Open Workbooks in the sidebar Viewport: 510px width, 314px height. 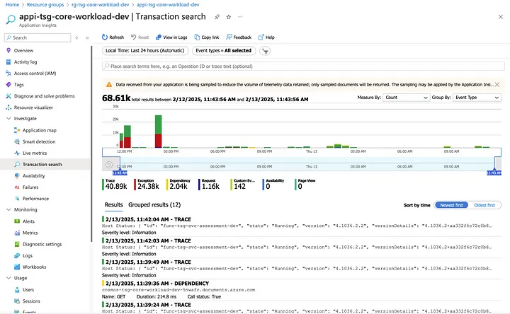click(34, 267)
